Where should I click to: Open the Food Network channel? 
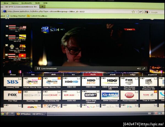click(129, 95)
